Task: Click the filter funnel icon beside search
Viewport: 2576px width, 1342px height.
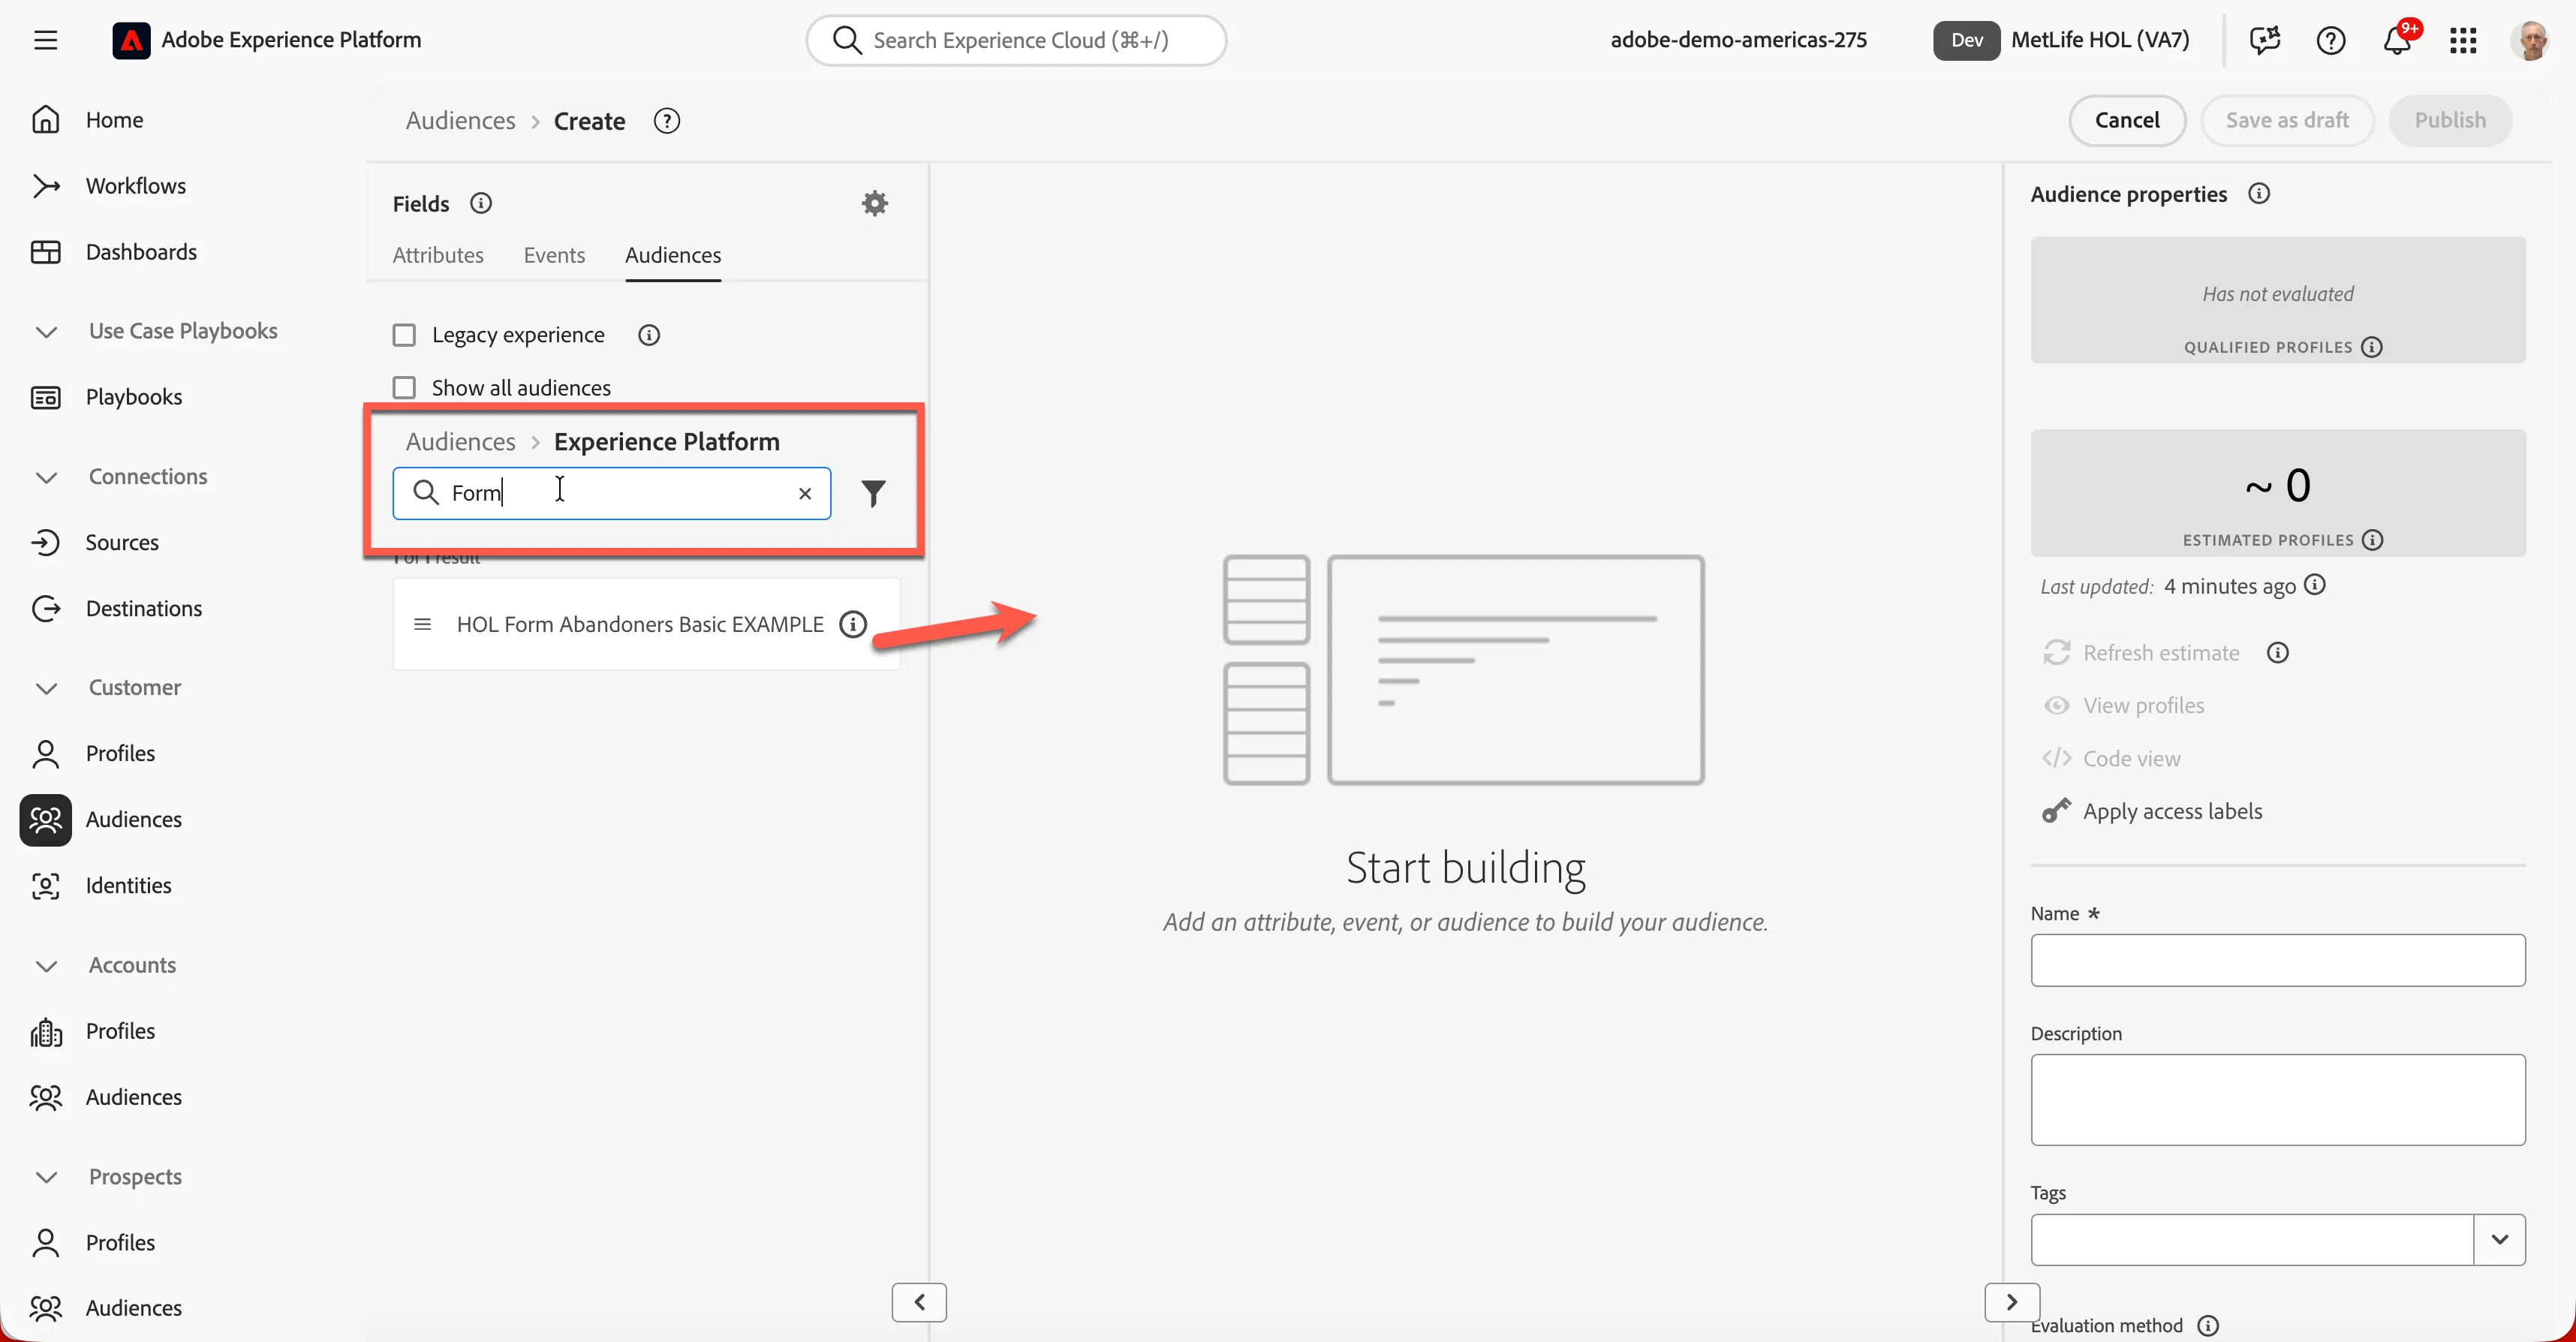Action: click(873, 493)
